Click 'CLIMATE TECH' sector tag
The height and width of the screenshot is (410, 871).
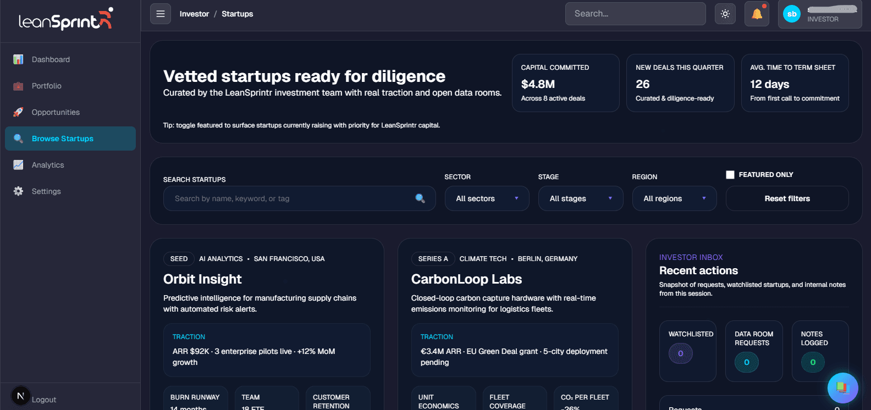pos(483,259)
